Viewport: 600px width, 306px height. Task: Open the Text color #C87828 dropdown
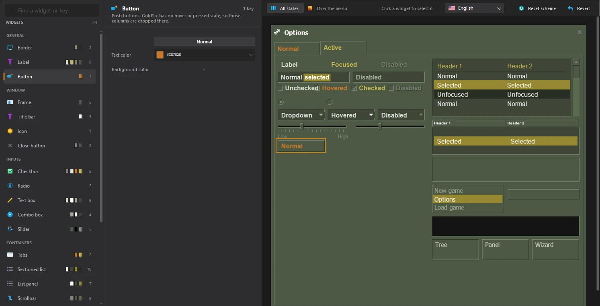pyautogui.click(x=205, y=55)
